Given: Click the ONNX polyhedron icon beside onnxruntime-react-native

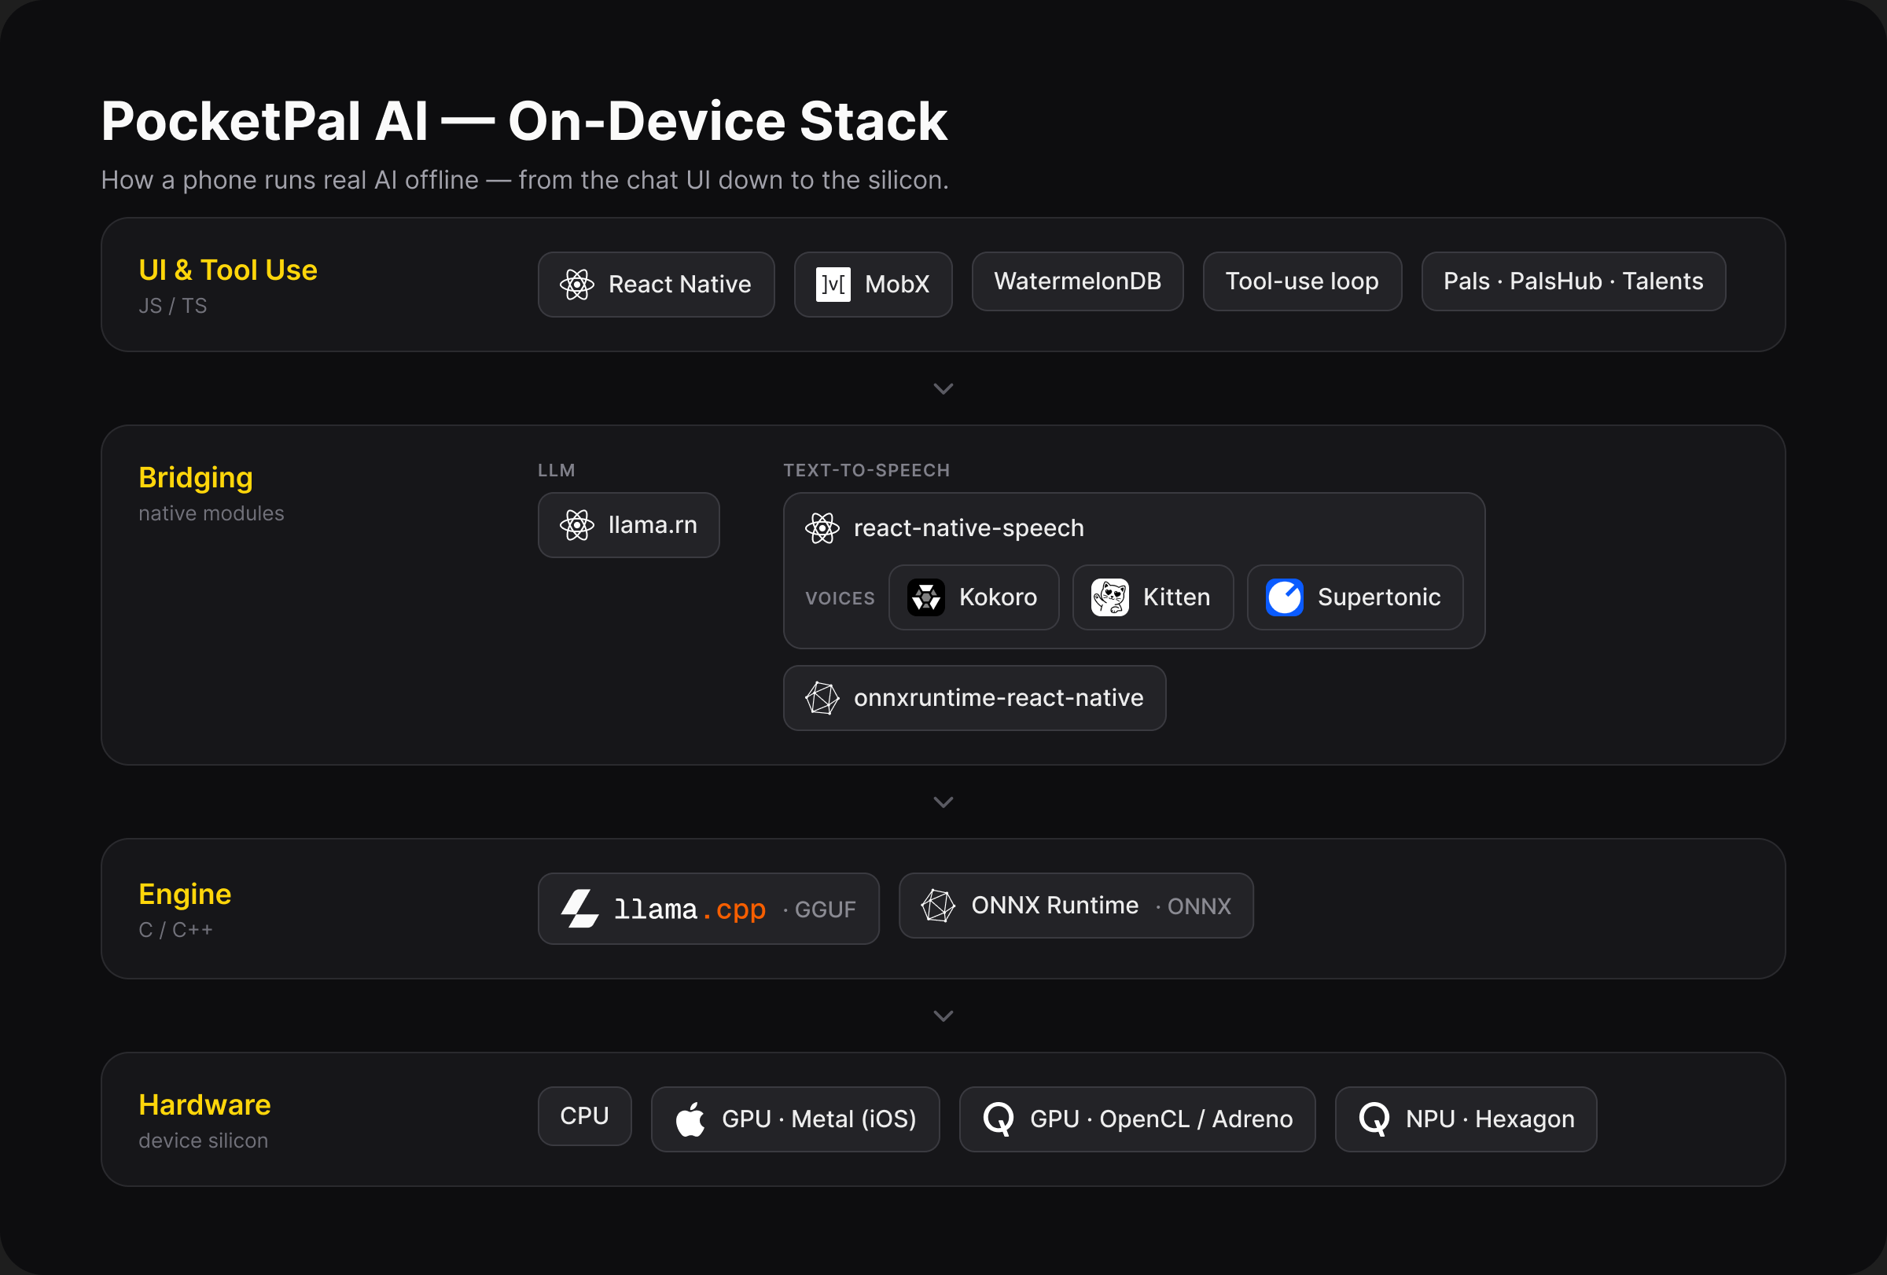Looking at the screenshot, I should pos(822,698).
